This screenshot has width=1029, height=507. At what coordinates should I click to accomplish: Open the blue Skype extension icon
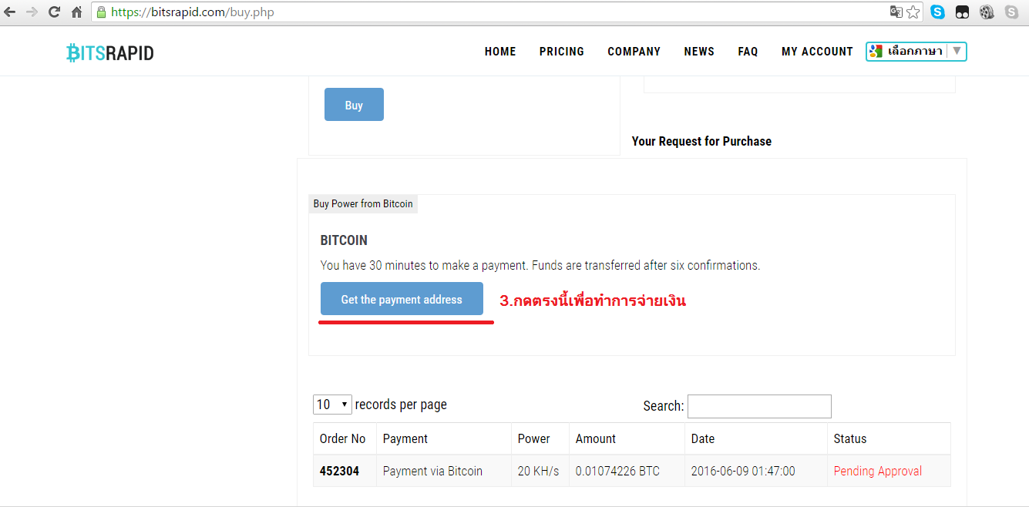tap(937, 12)
